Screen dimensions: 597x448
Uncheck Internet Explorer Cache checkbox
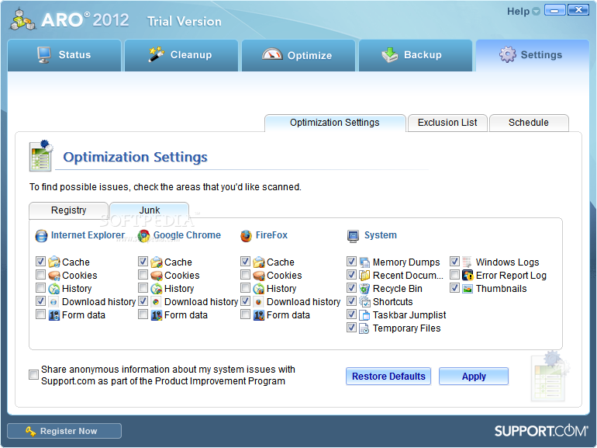(41, 262)
